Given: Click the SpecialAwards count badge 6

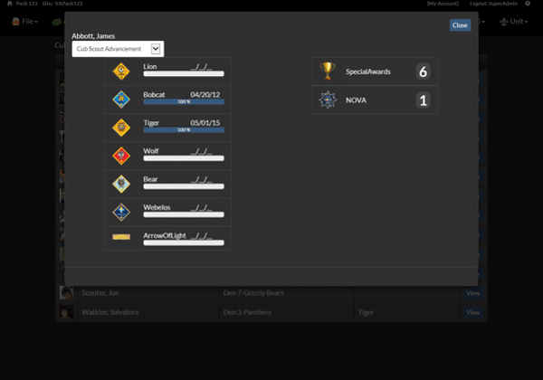Looking at the screenshot, I should (x=423, y=71).
